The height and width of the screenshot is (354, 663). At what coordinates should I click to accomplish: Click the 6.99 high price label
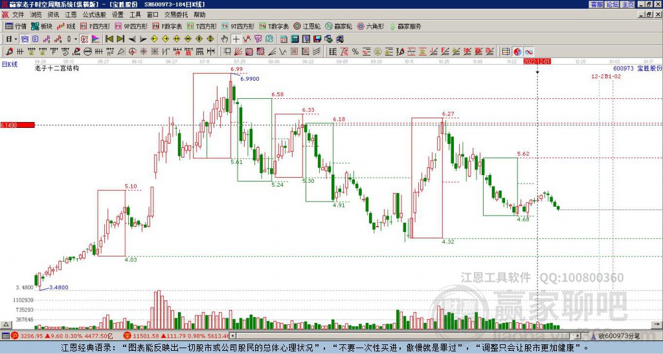[x=237, y=69]
